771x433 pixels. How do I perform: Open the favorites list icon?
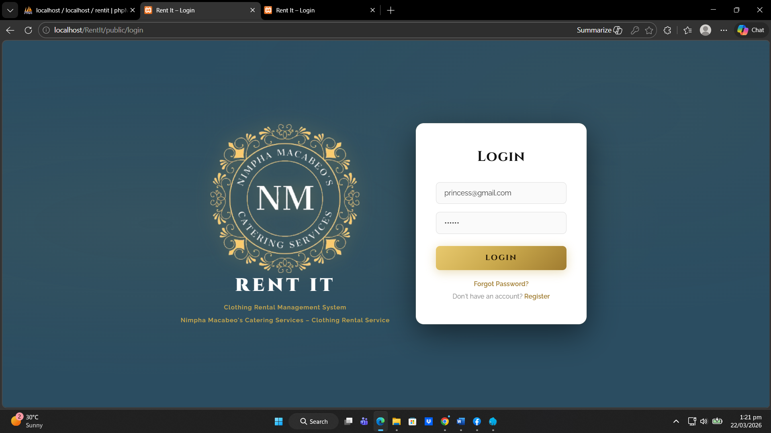687,30
